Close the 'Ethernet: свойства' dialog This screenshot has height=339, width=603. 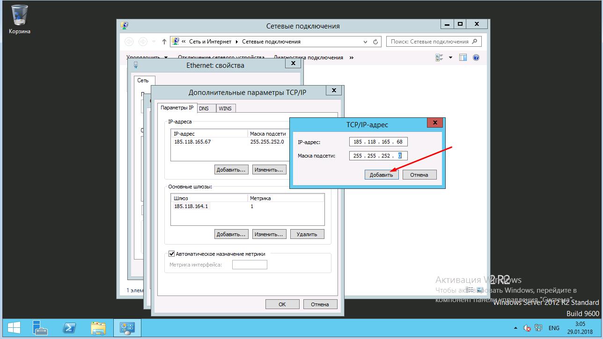tap(293, 63)
